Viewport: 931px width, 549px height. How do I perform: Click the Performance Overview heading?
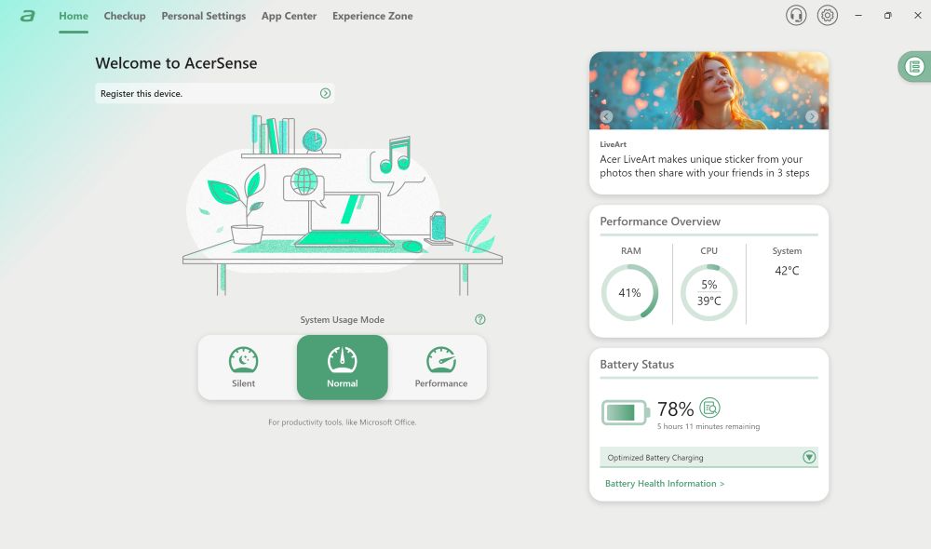tap(660, 221)
